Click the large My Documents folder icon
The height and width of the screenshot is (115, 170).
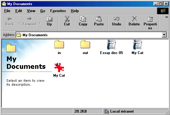[x=11, y=48]
